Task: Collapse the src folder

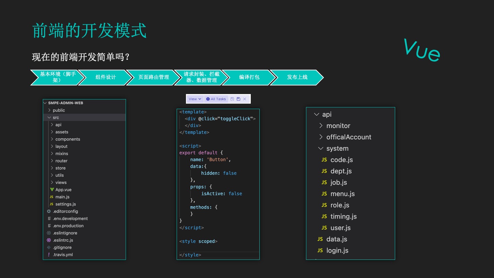Action: tap(49, 117)
